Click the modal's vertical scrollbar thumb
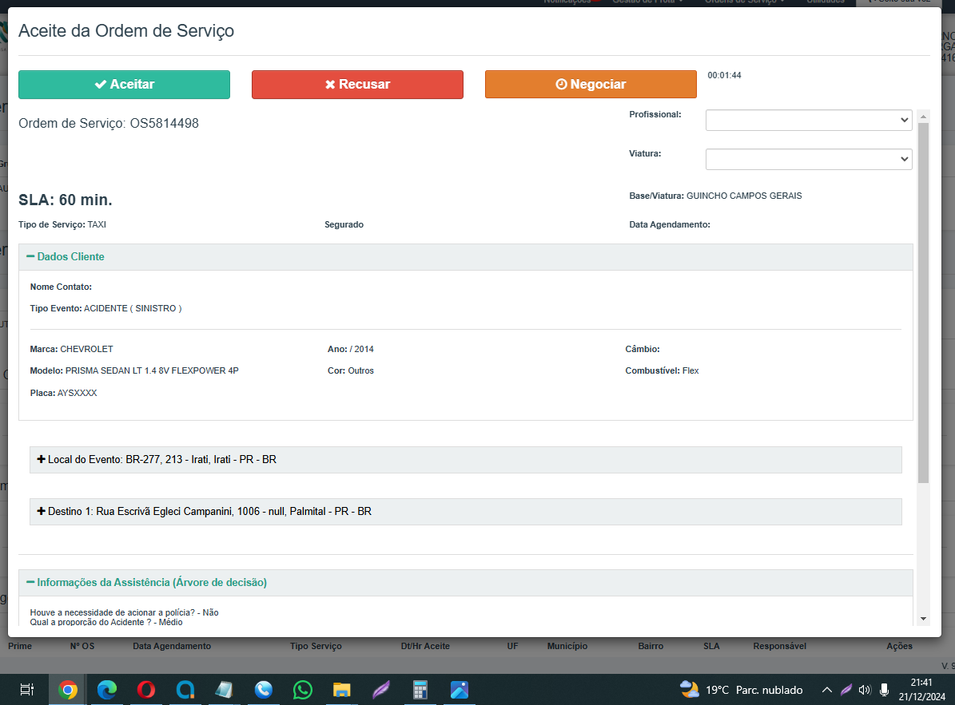This screenshot has height=705, width=955. coord(924,303)
